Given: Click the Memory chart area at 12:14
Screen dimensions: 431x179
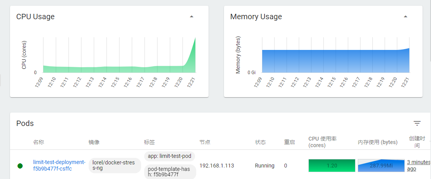Looking at the screenshot, I should coord(323,61).
